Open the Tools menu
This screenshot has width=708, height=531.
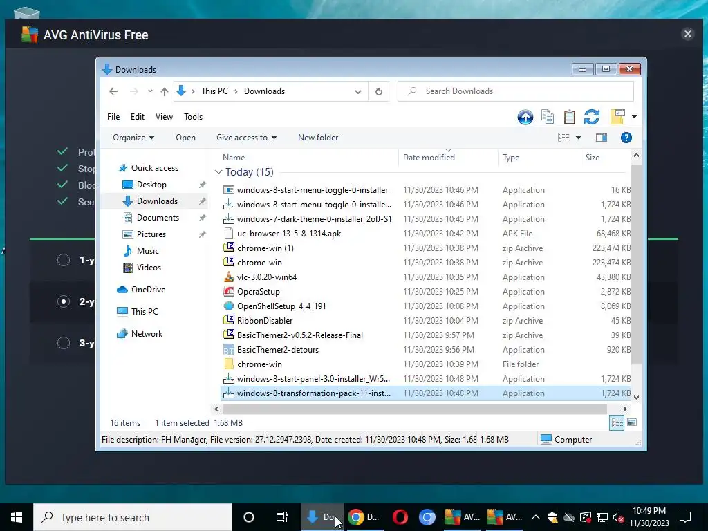point(194,117)
